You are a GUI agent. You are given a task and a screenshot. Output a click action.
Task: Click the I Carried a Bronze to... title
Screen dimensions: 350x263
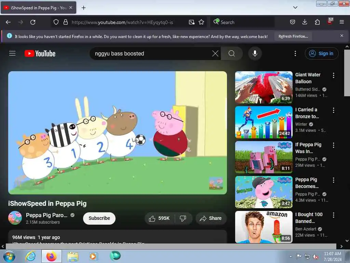(x=307, y=113)
